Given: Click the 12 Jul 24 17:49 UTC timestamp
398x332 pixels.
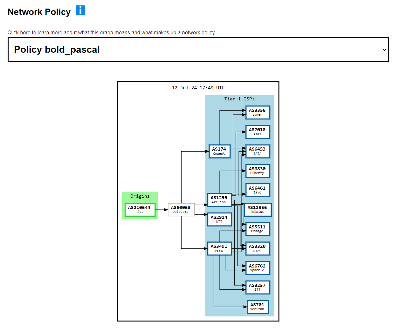Looking at the screenshot, I should [x=198, y=88].
